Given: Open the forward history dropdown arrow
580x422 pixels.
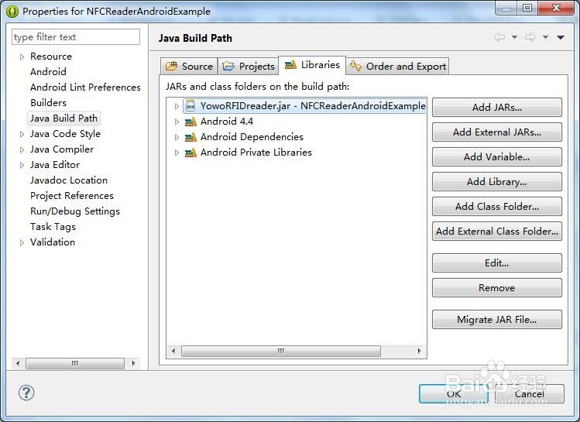Looking at the screenshot, I should 545,37.
